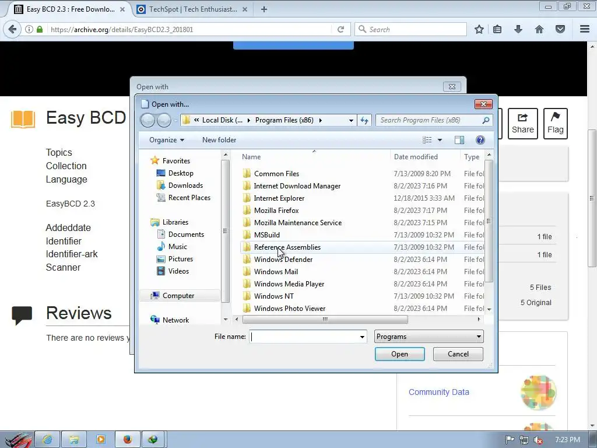
Task: Select the Windows Media Player folder
Action: 289,284
